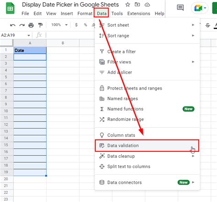Viewport: 217px width, 202px height.
Task: Select row 20 header
Action: 6,179
